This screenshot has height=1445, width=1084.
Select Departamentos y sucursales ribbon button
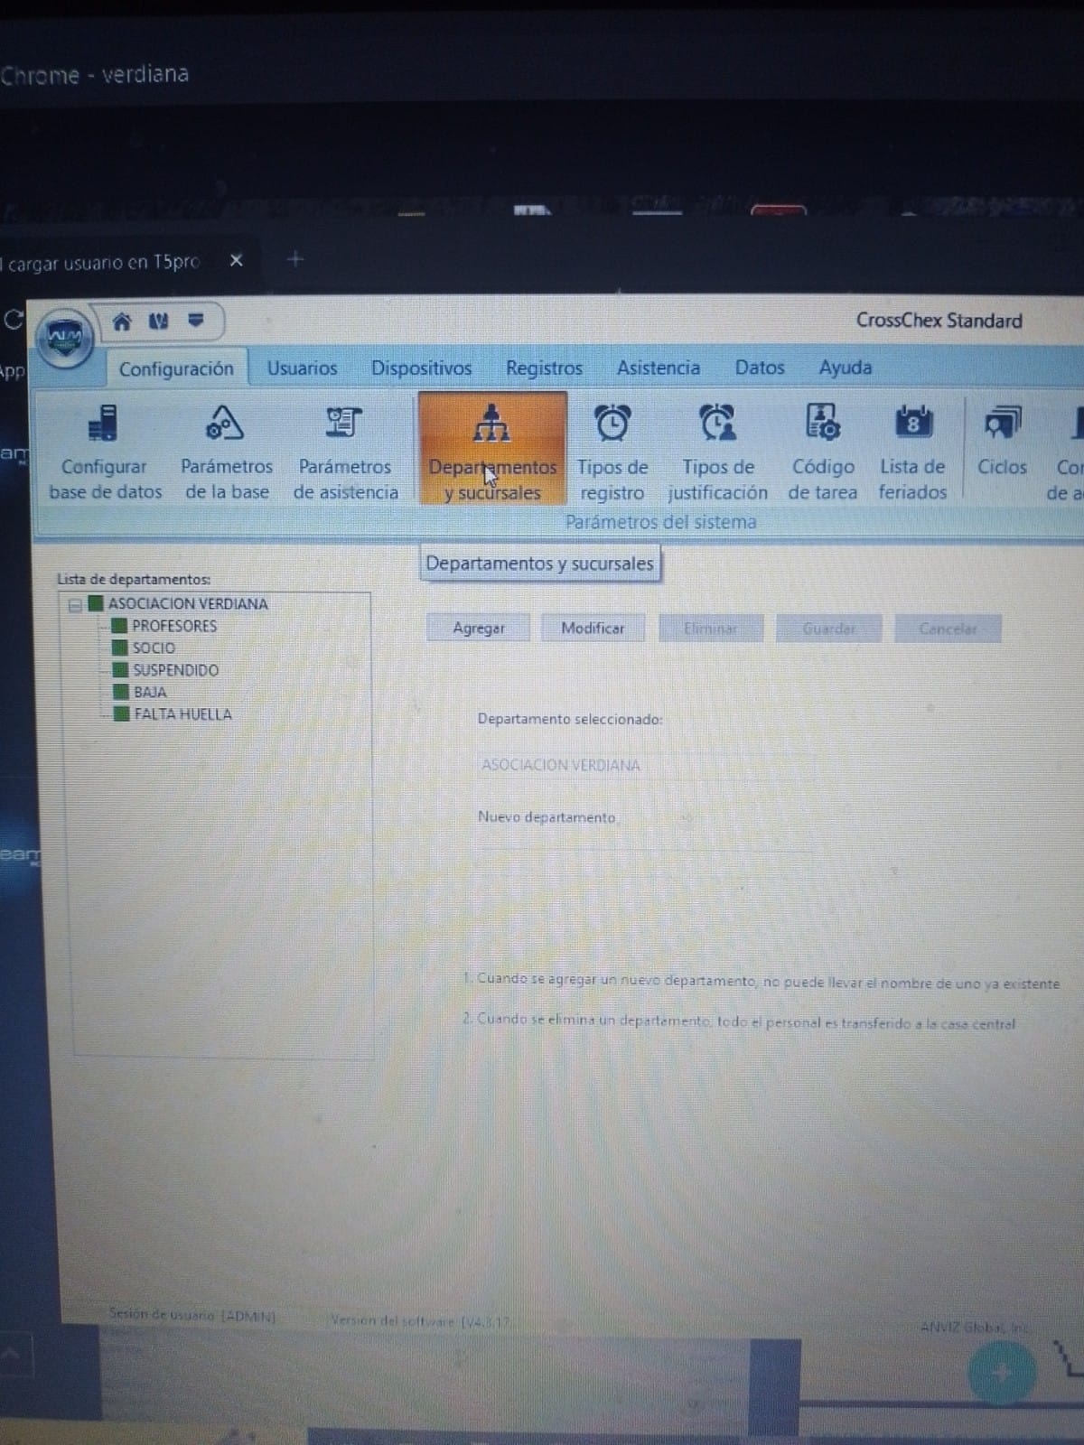click(x=492, y=449)
